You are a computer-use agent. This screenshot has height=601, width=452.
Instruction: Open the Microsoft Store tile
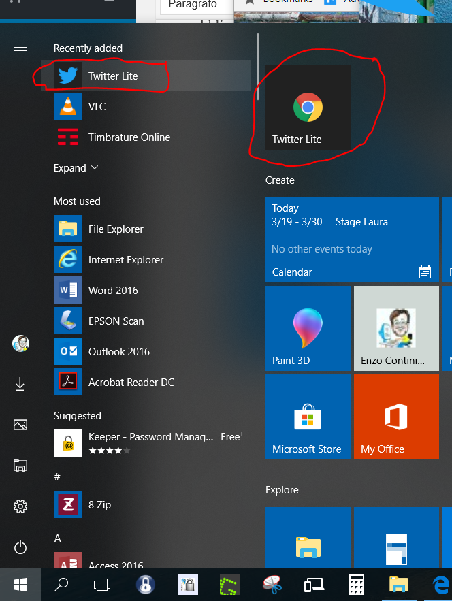pyautogui.click(x=308, y=417)
